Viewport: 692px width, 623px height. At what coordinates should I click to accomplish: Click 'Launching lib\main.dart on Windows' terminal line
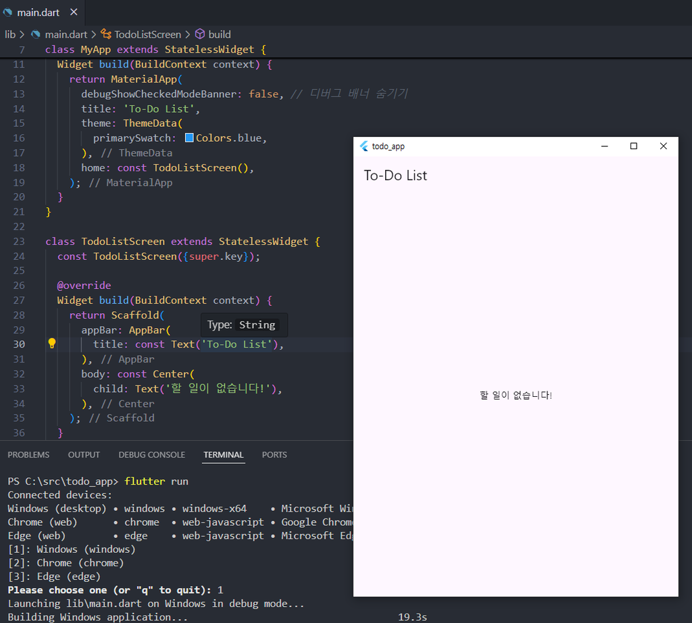tap(156, 603)
